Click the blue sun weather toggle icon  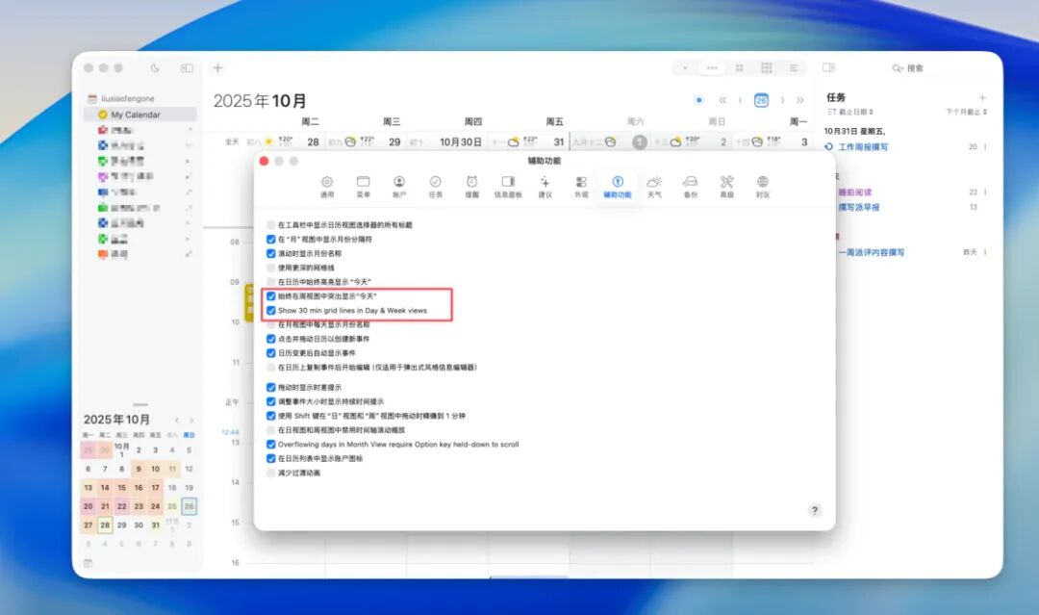point(698,100)
